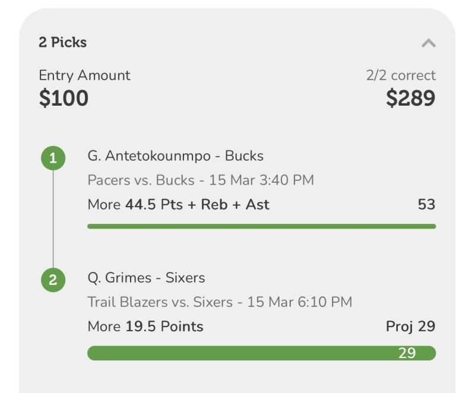This screenshot has width=475, height=393.
Task: Click Trail Blazers vs. Sixers game info
Action: tap(220, 302)
